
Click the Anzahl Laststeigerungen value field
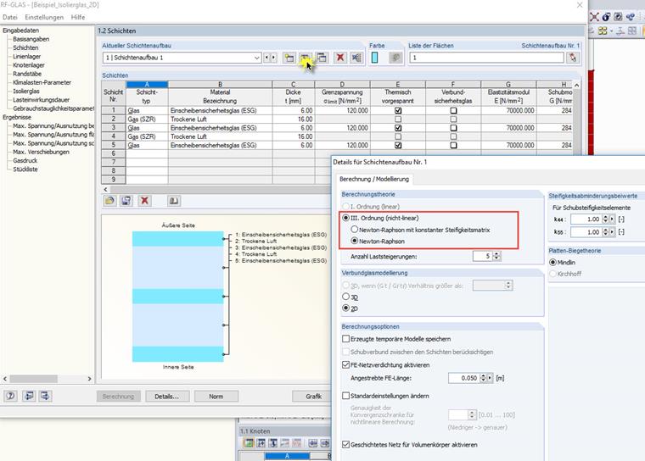(x=483, y=256)
